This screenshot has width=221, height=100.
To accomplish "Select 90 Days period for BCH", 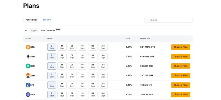I will (82, 66).
